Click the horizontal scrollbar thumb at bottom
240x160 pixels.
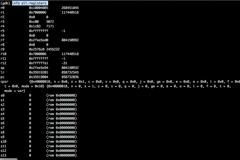tap(9, 159)
